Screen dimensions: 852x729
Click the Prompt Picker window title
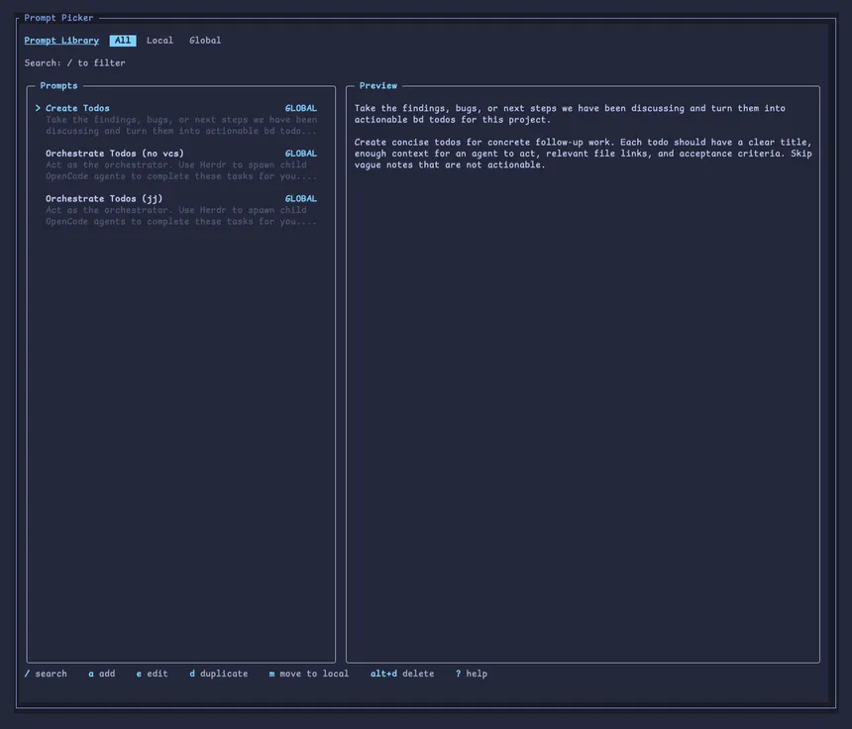[x=58, y=18]
